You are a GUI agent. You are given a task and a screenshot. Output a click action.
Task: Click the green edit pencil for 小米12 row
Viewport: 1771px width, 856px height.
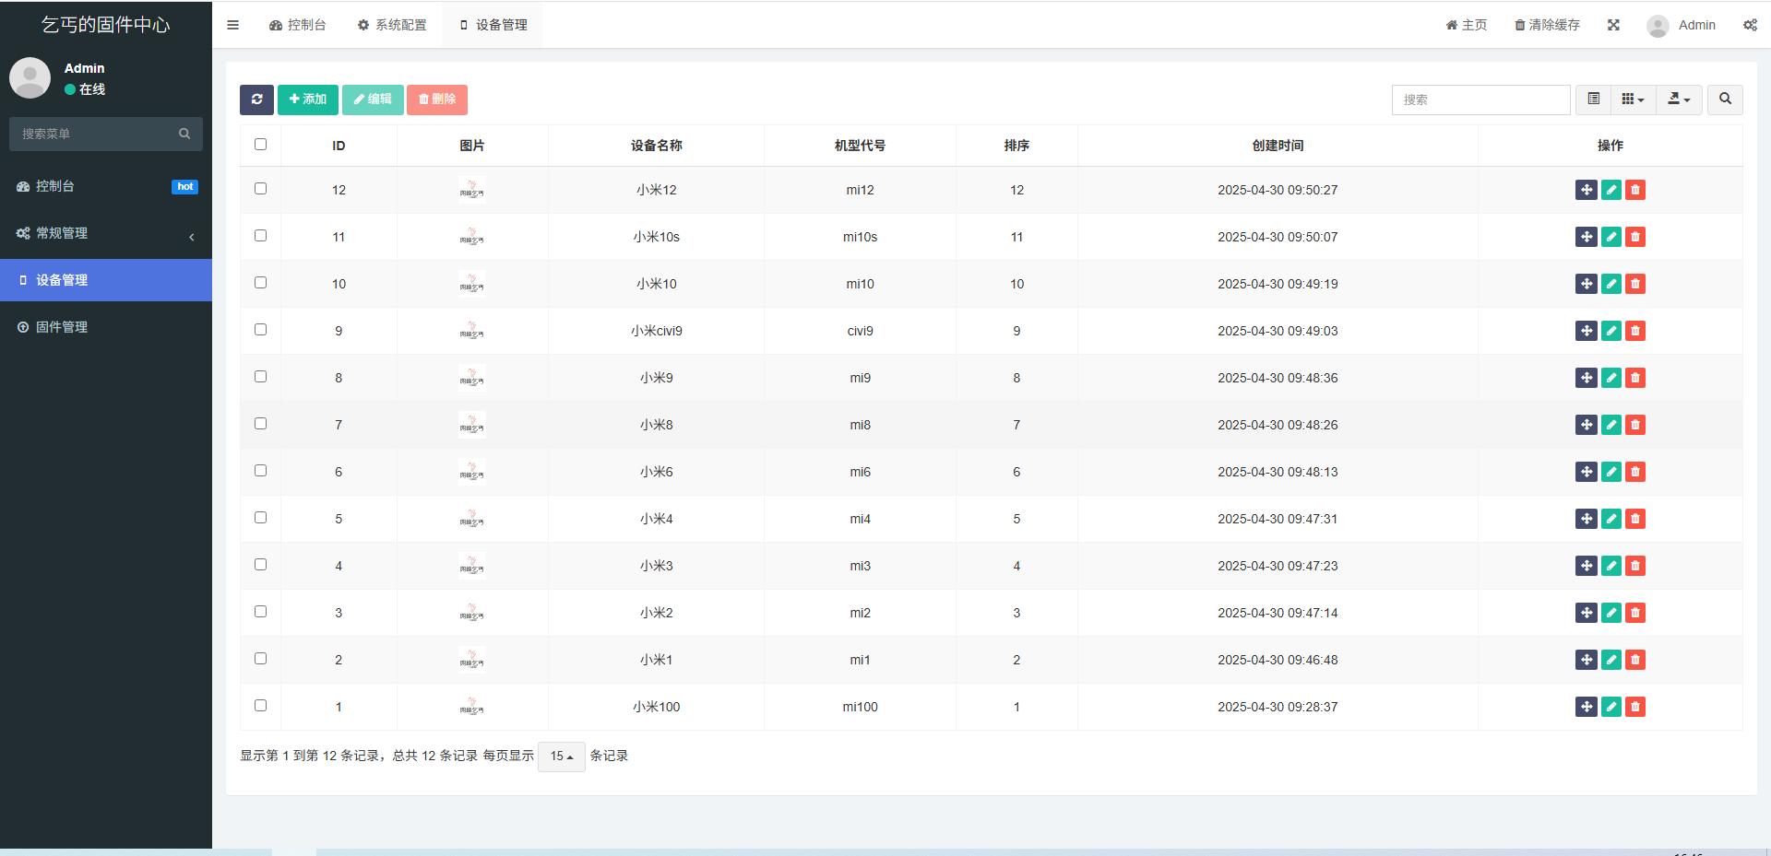coord(1611,190)
